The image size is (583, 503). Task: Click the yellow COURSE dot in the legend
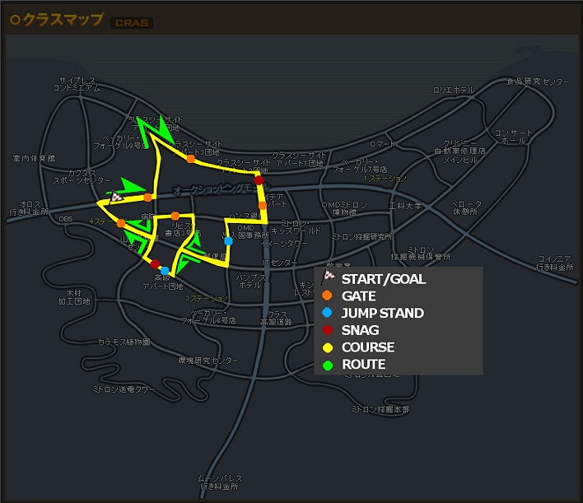328,347
